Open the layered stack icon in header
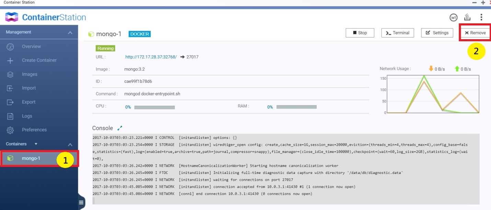491x210 pixels. [x=467, y=17]
